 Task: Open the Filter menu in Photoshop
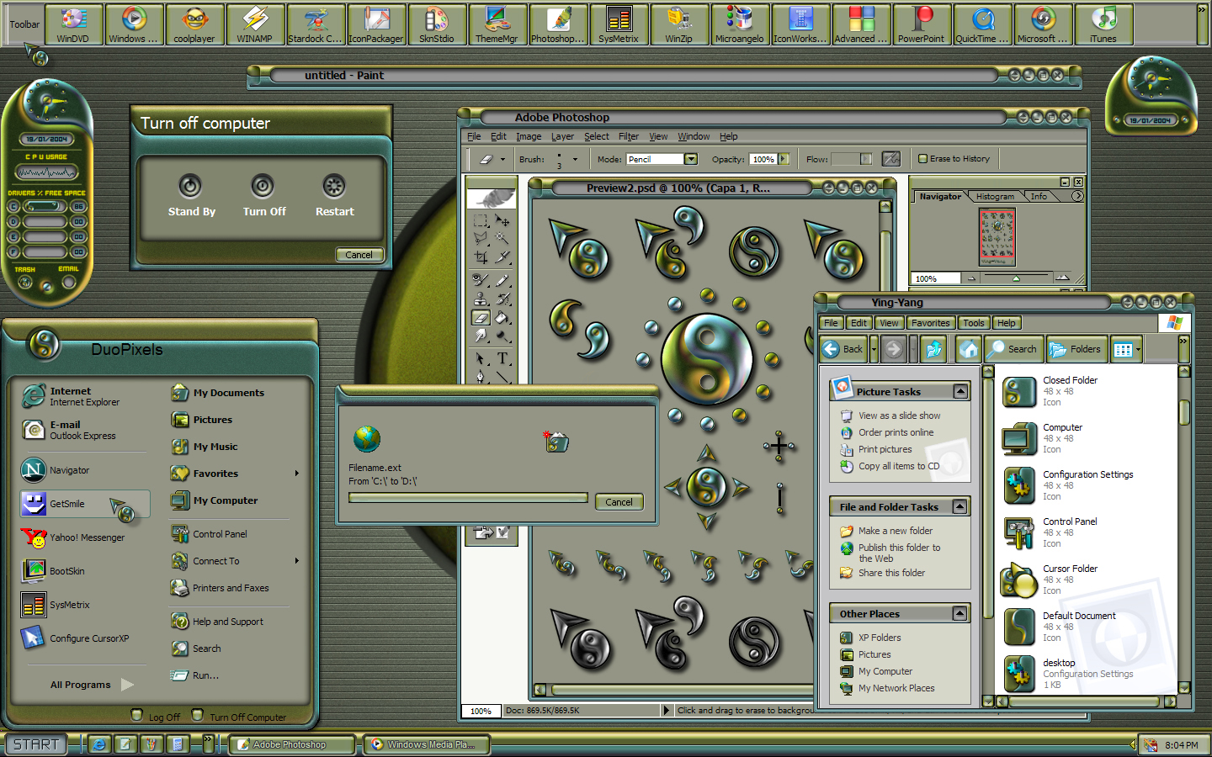[x=628, y=136]
